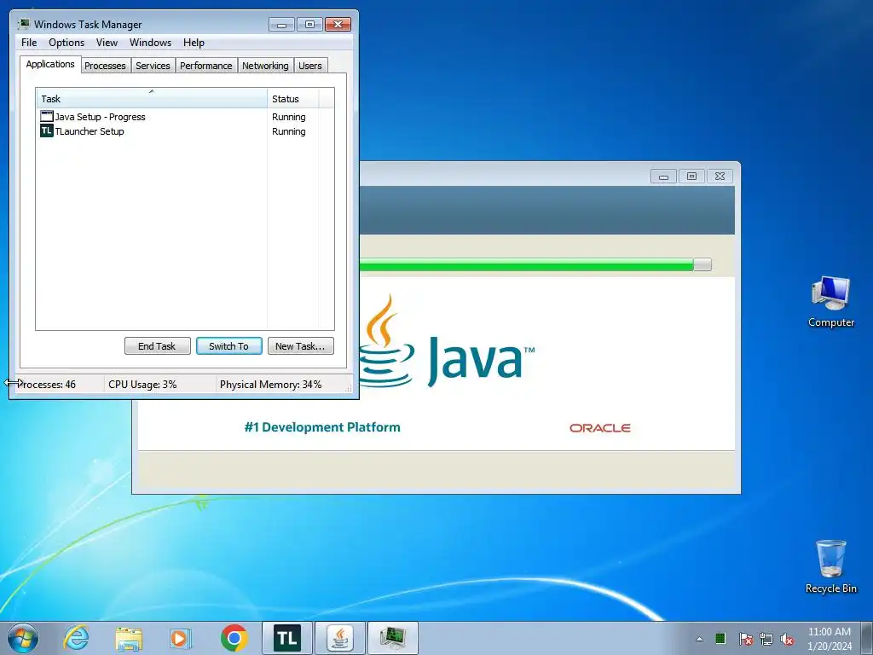The image size is (873, 655).
Task: Switch to the Performance tab
Action: tap(206, 66)
